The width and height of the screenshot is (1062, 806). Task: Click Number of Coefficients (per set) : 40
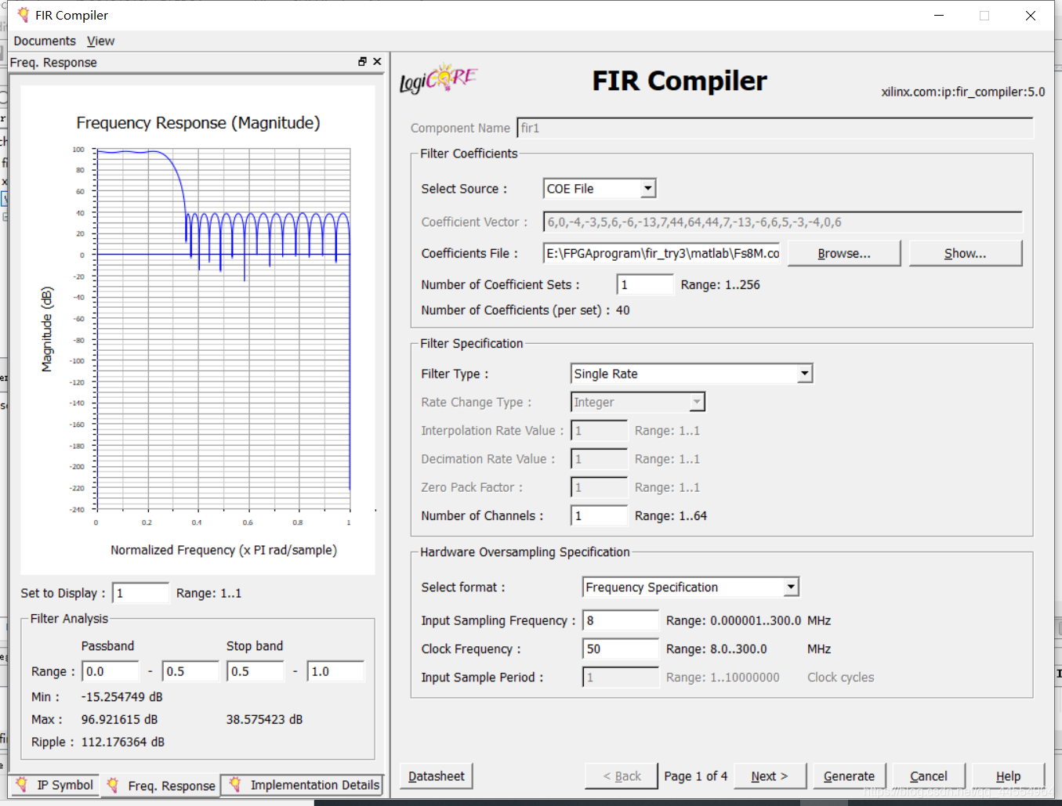click(525, 310)
